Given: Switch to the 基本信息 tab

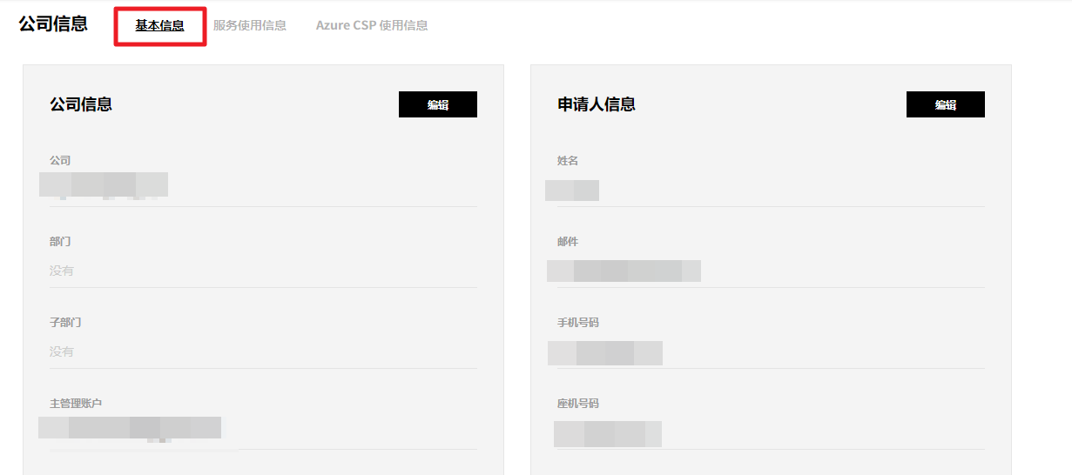Looking at the screenshot, I should tap(160, 26).
